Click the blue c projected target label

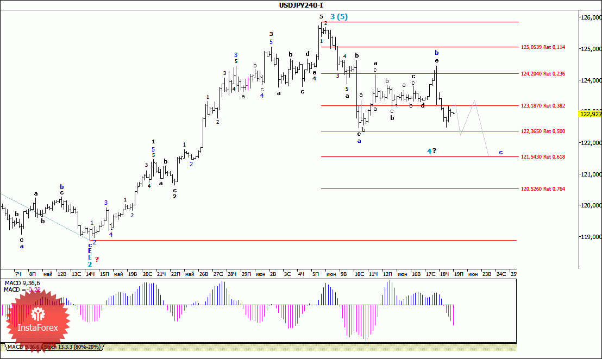pyautogui.click(x=500, y=153)
